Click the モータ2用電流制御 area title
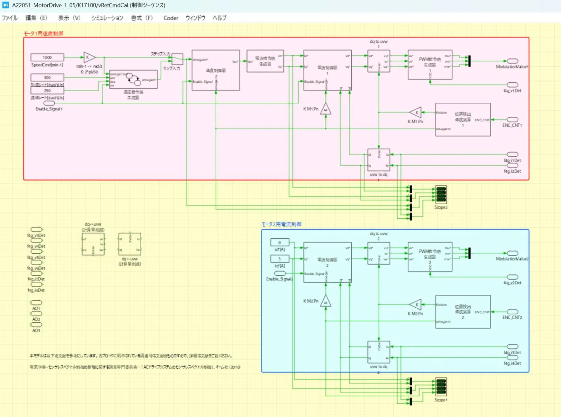Image resolution: width=561 pixels, height=417 pixels. pyautogui.click(x=281, y=224)
